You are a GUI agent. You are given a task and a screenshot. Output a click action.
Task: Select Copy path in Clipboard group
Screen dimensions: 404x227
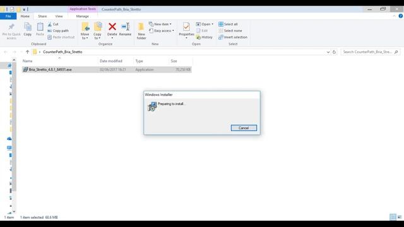(x=58, y=31)
